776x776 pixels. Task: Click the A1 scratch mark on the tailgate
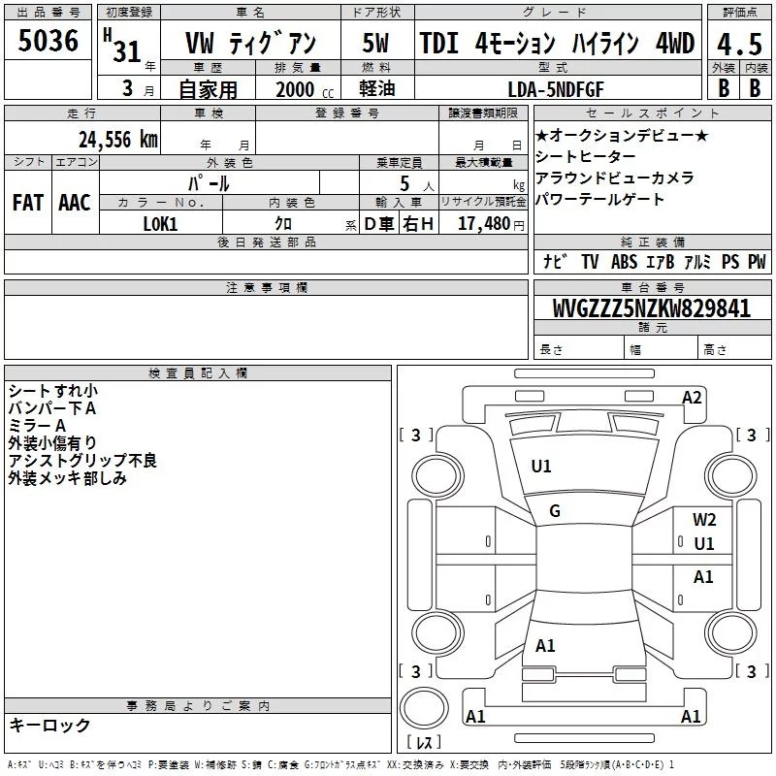(545, 646)
